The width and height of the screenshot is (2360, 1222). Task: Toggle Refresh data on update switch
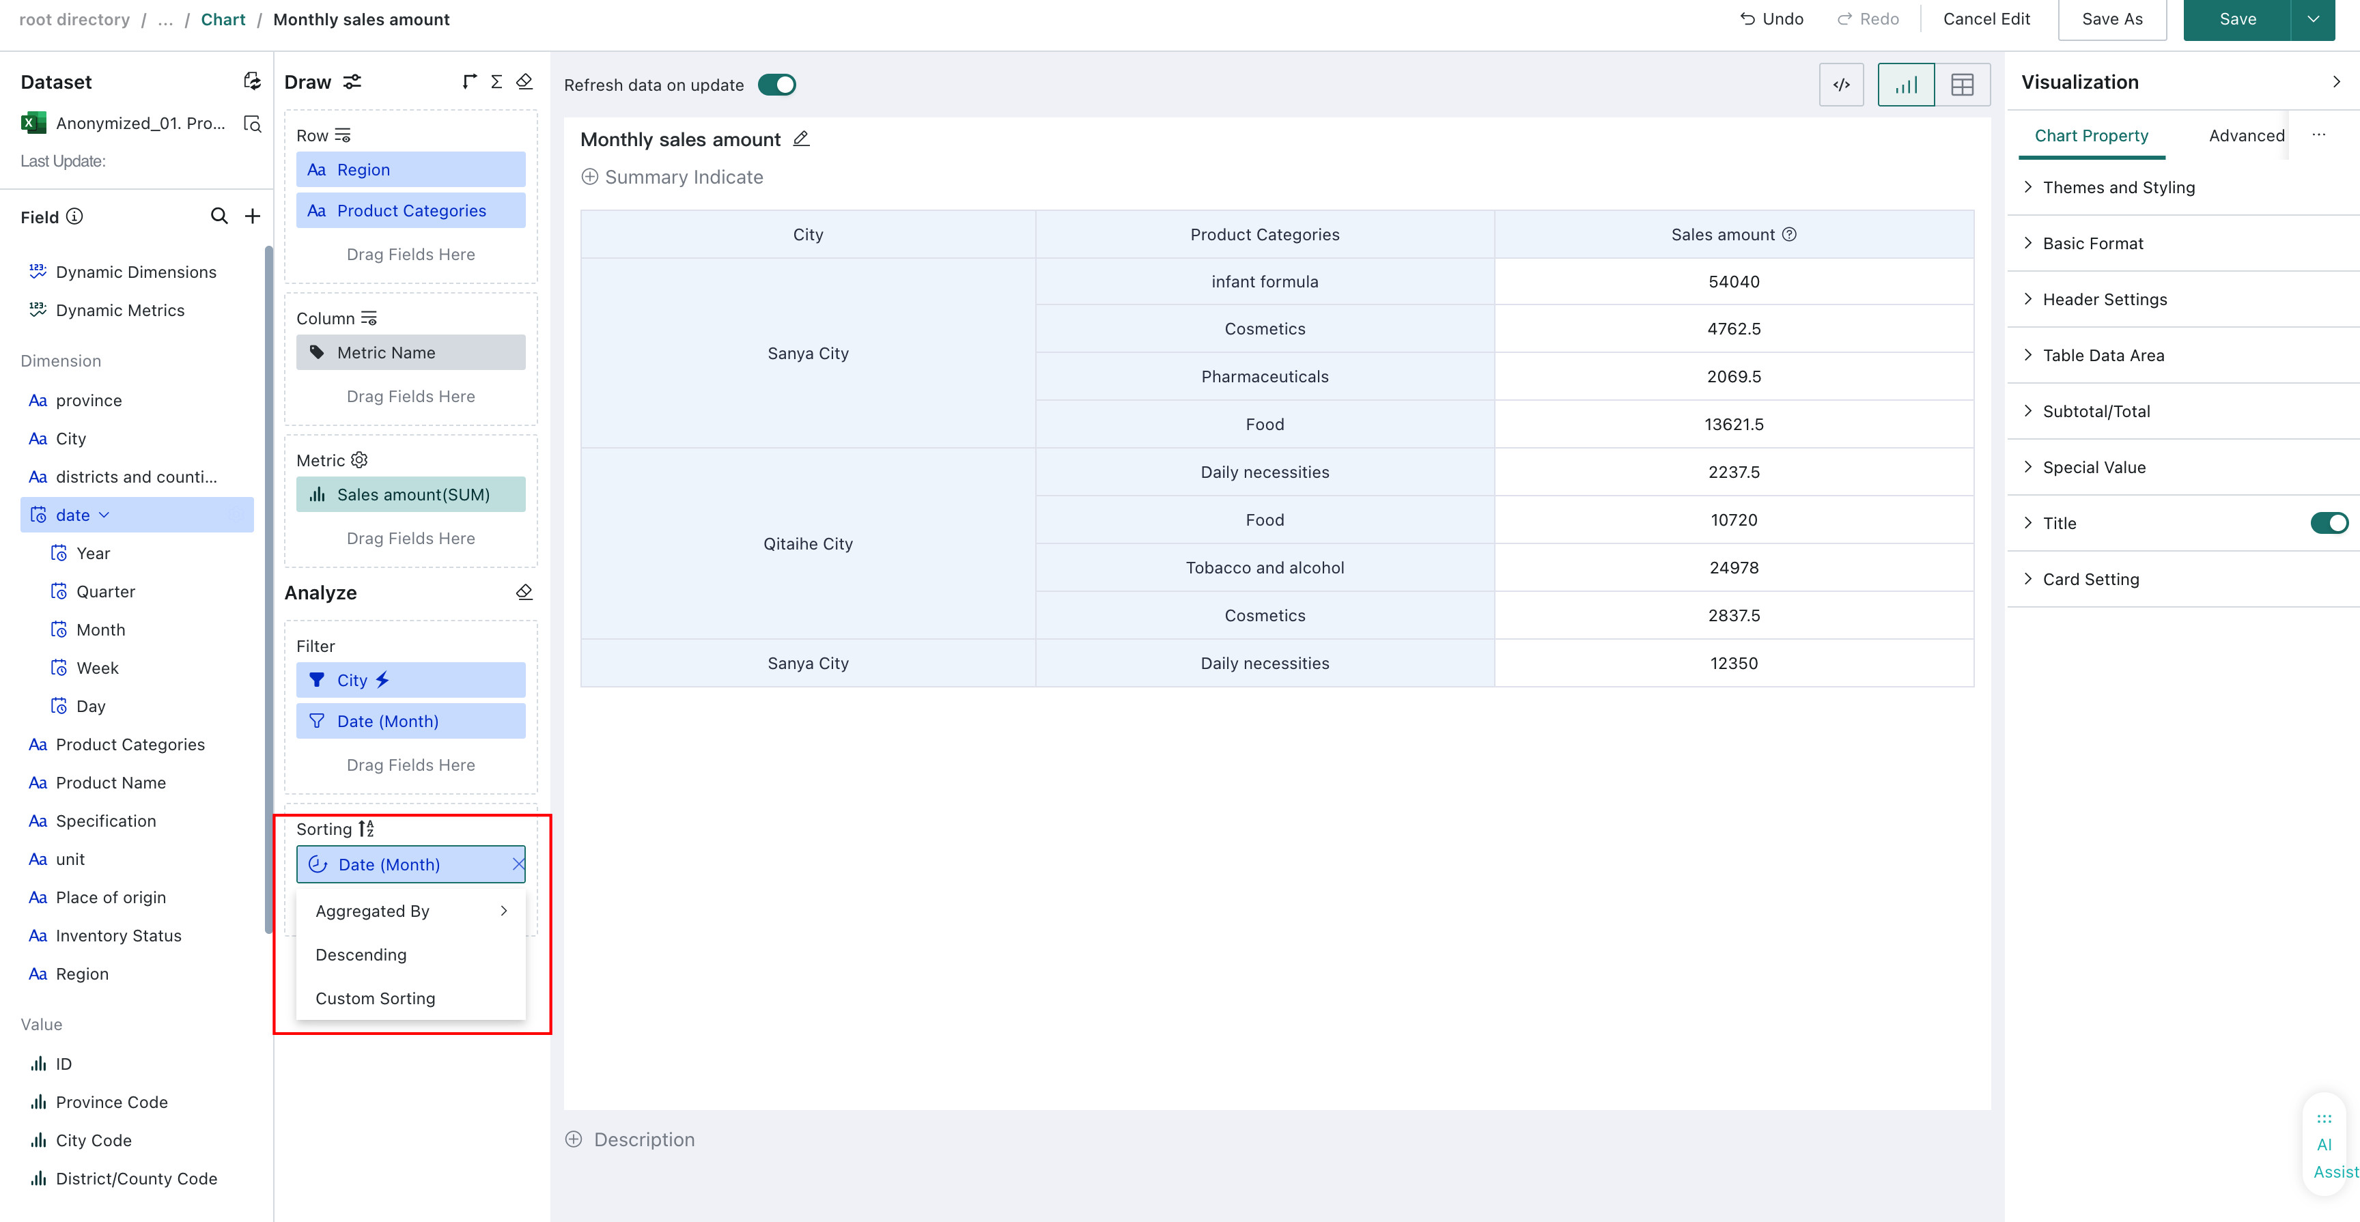[x=777, y=84]
